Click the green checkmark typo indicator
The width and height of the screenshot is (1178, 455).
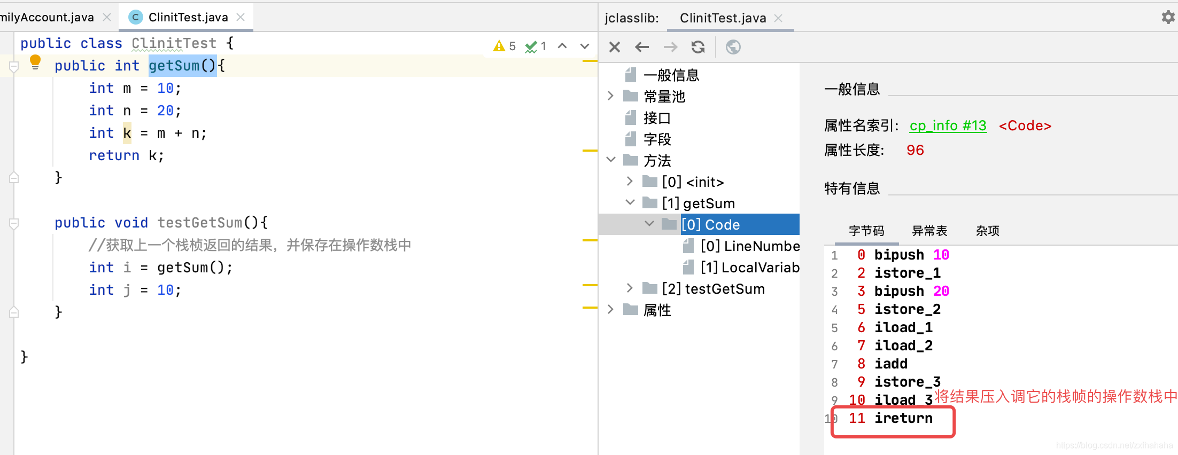[536, 46]
